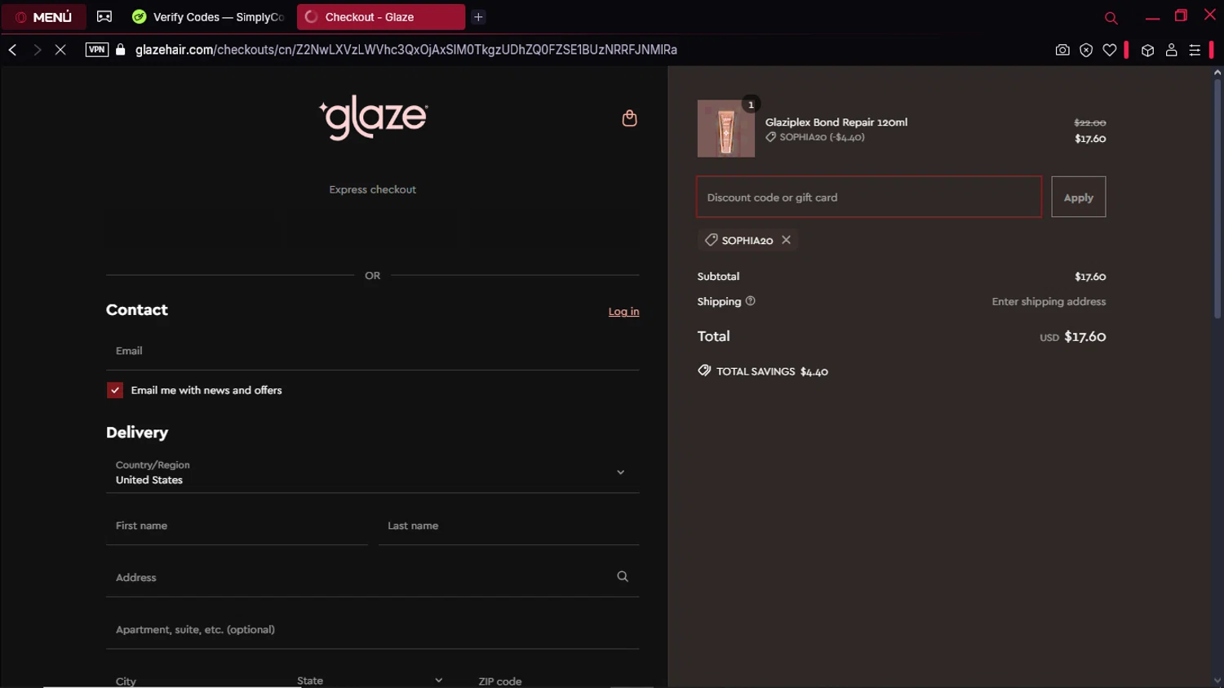Open extensions cube icon

1147,51
